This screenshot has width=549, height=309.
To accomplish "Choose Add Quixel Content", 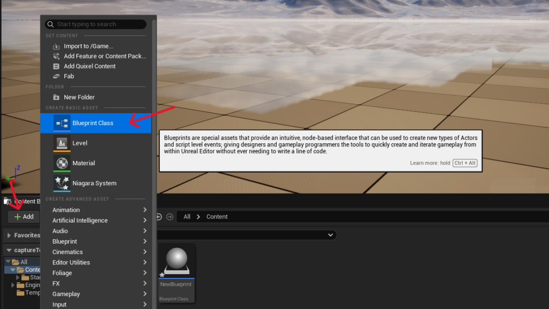I will click(95, 66).
